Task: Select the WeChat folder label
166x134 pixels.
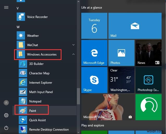Action: point(33,45)
